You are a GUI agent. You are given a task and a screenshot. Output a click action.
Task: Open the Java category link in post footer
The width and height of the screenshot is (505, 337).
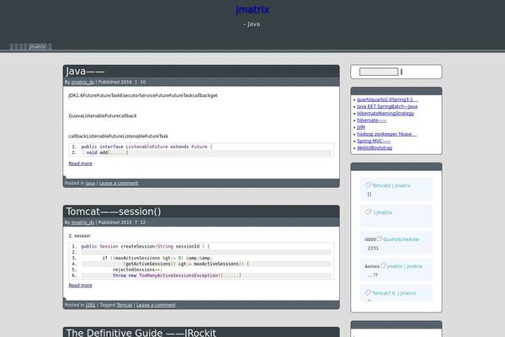pos(91,183)
